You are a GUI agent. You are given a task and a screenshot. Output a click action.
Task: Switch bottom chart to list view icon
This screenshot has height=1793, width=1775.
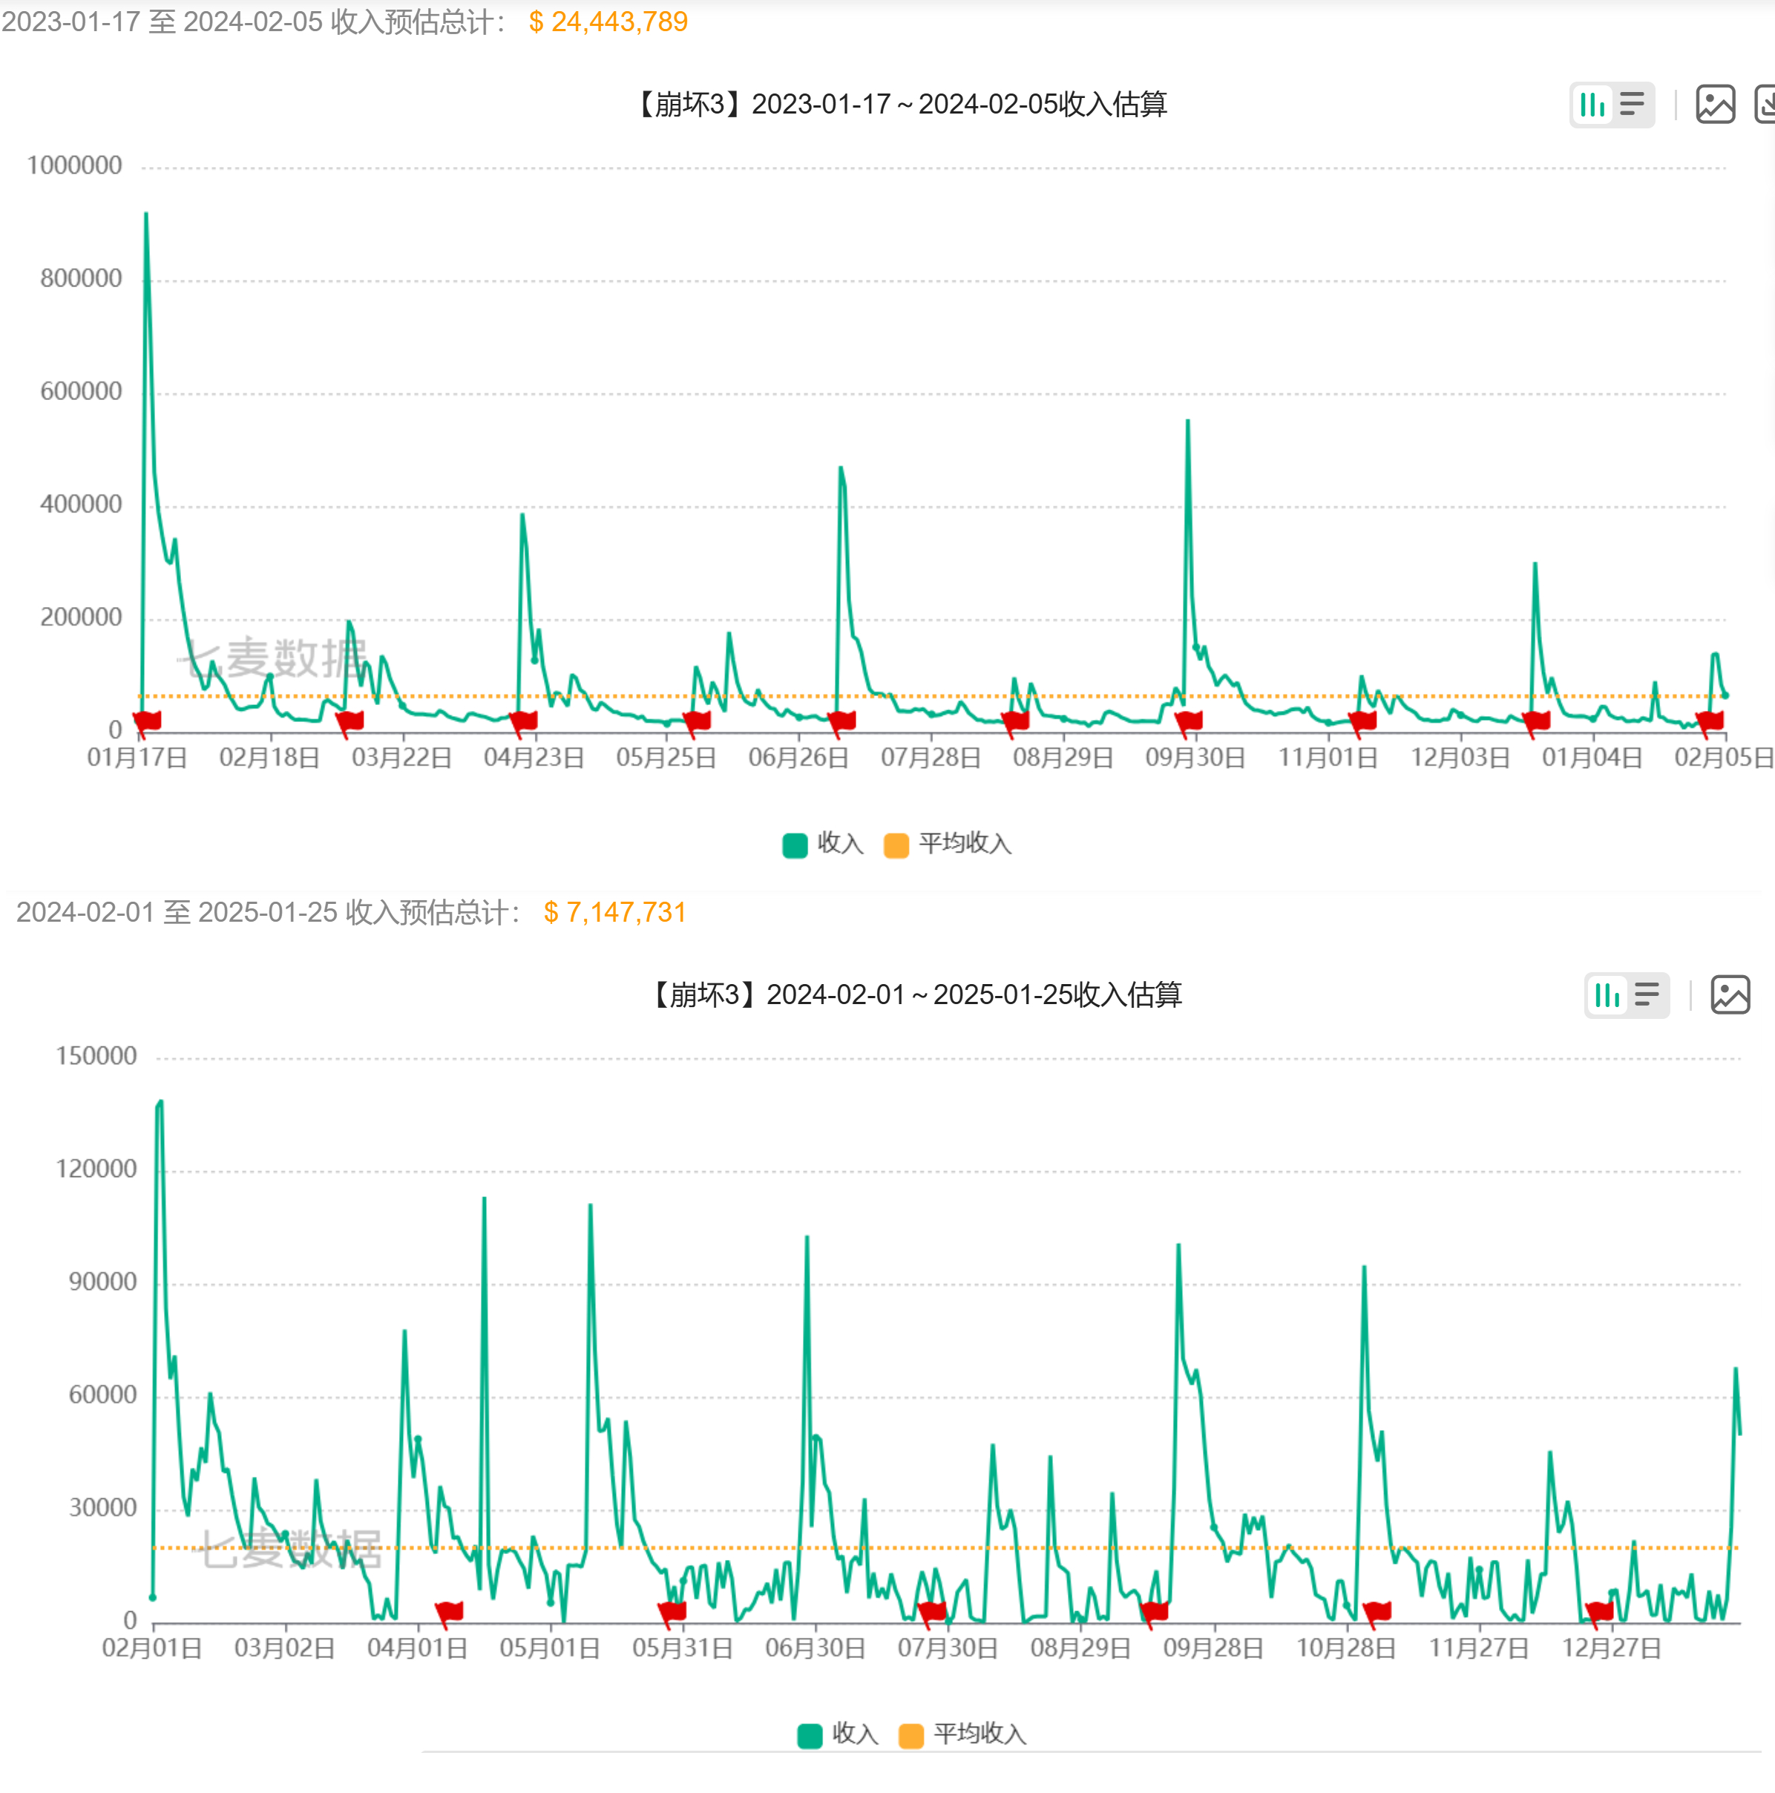(x=1647, y=996)
